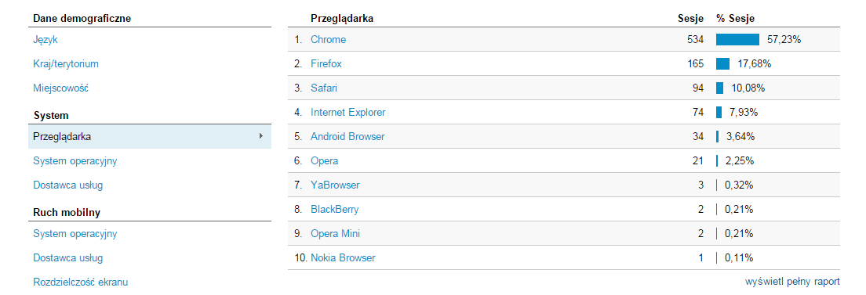Select Kraj/terytorium in the sidebar
Viewport: 866px width, 295px height.
point(66,64)
